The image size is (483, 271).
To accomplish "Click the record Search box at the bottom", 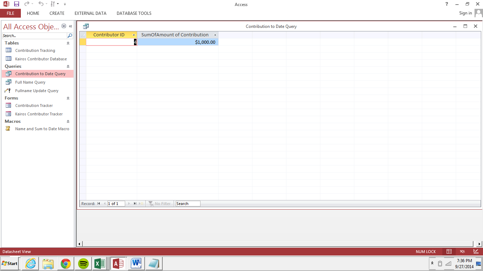I will pyautogui.click(x=188, y=204).
